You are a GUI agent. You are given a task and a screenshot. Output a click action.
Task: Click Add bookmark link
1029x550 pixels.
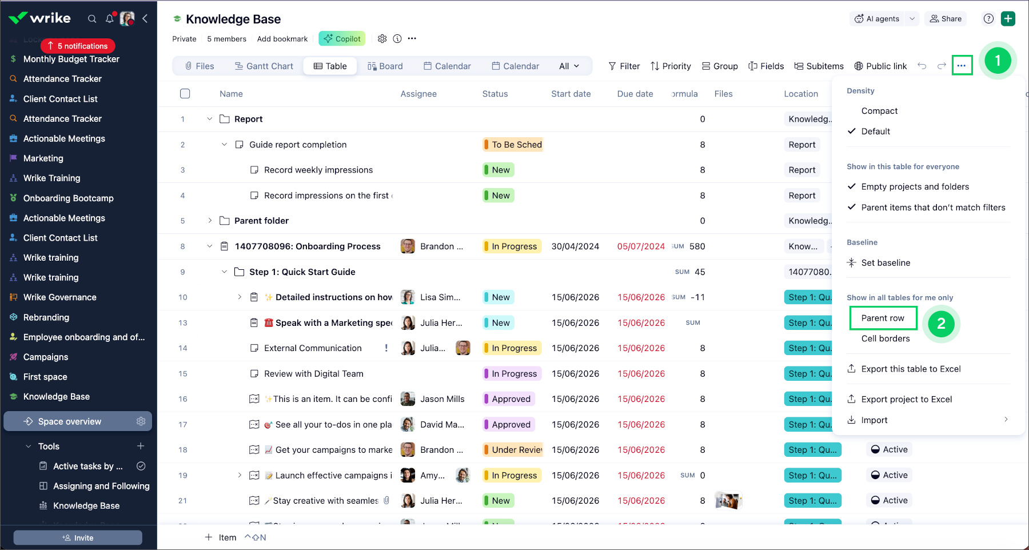coord(282,39)
